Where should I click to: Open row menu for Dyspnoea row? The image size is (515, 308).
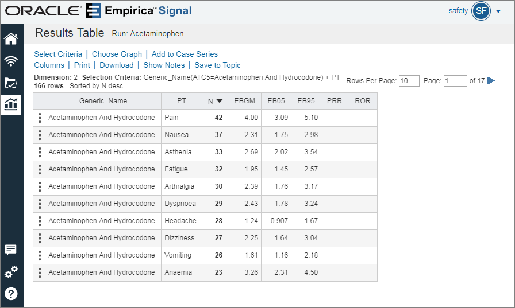coord(40,204)
